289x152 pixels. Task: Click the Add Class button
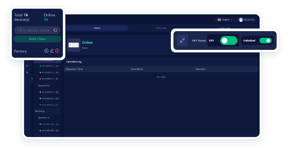coord(37,39)
